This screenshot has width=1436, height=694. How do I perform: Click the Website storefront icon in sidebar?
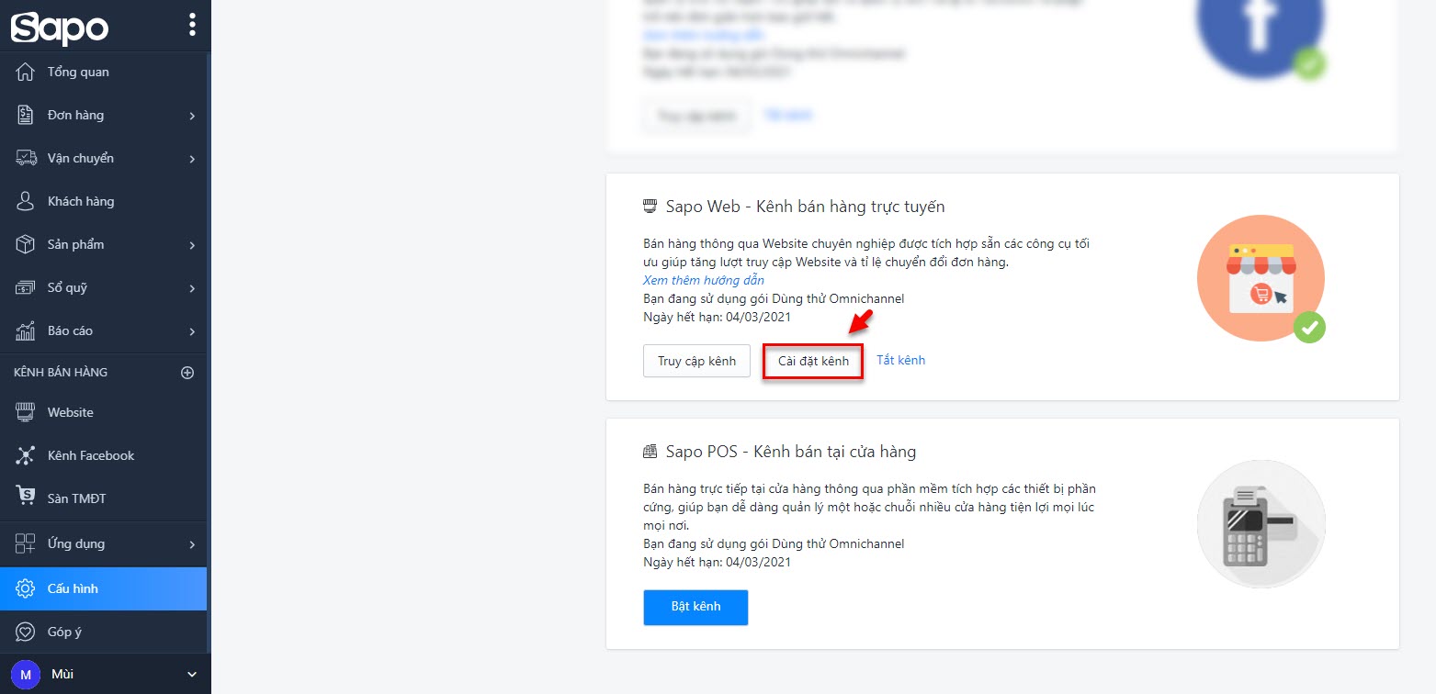point(26,412)
